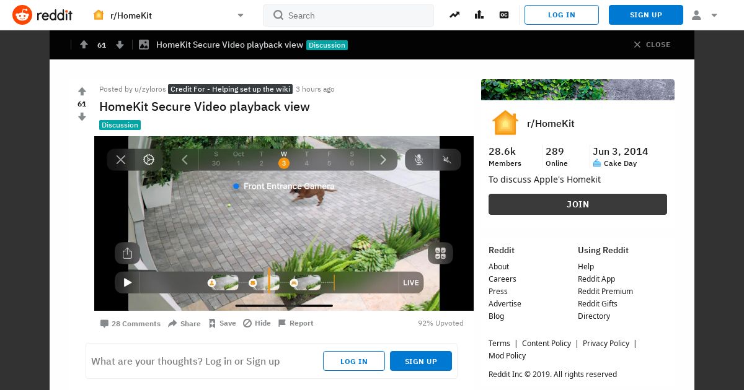The height and width of the screenshot is (390, 744).
Task: Open the Reddit Gifts link
Action: click(x=598, y=303)
